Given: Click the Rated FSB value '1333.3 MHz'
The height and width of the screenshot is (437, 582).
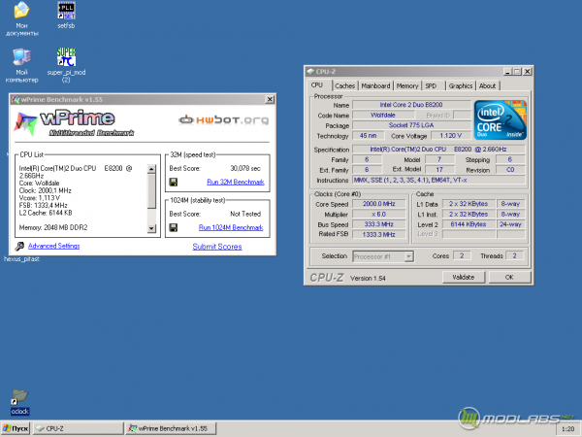Looking at the screenshot, I should pyautogui.click(x=379, y=234).
